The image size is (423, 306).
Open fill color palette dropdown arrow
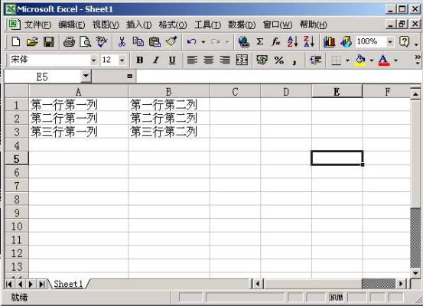[371, 60]
